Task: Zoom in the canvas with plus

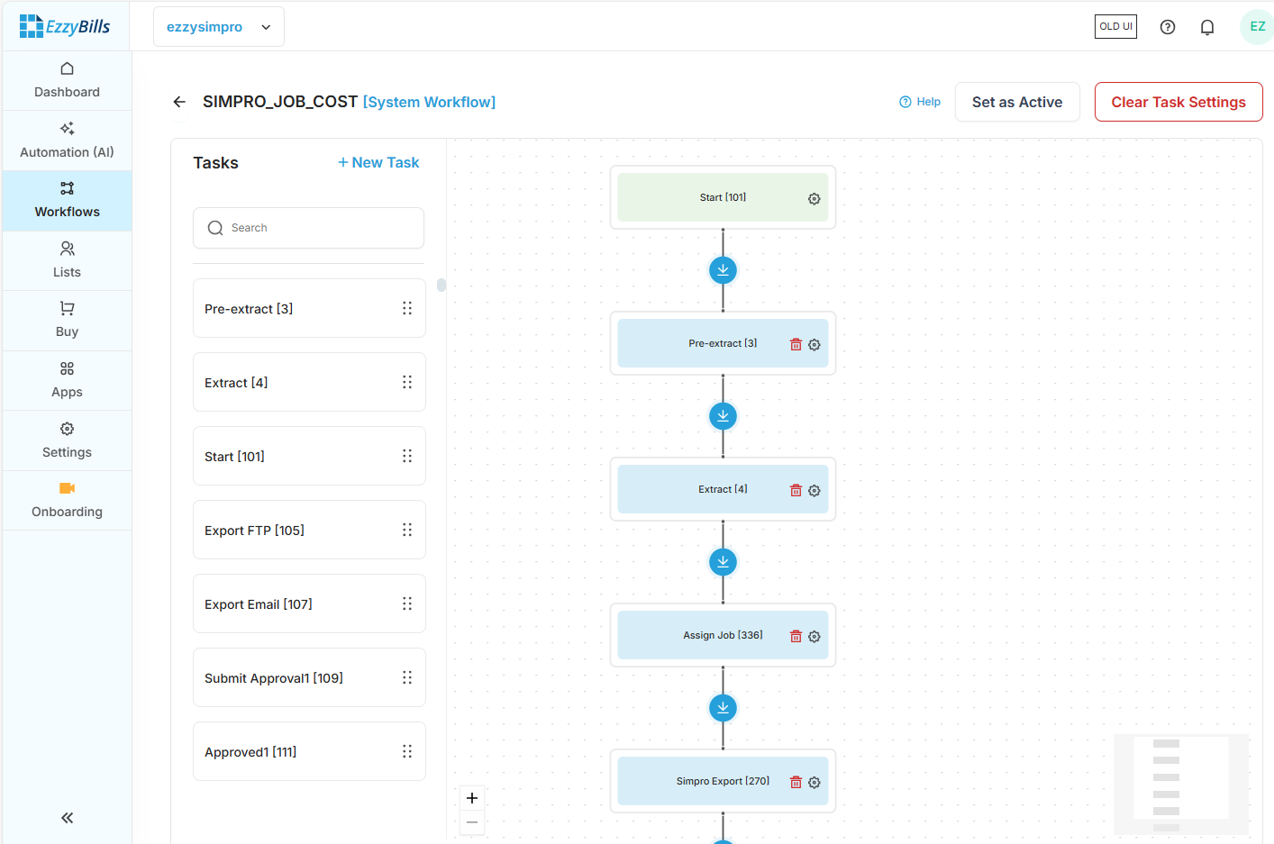Action: coord(471,798)
